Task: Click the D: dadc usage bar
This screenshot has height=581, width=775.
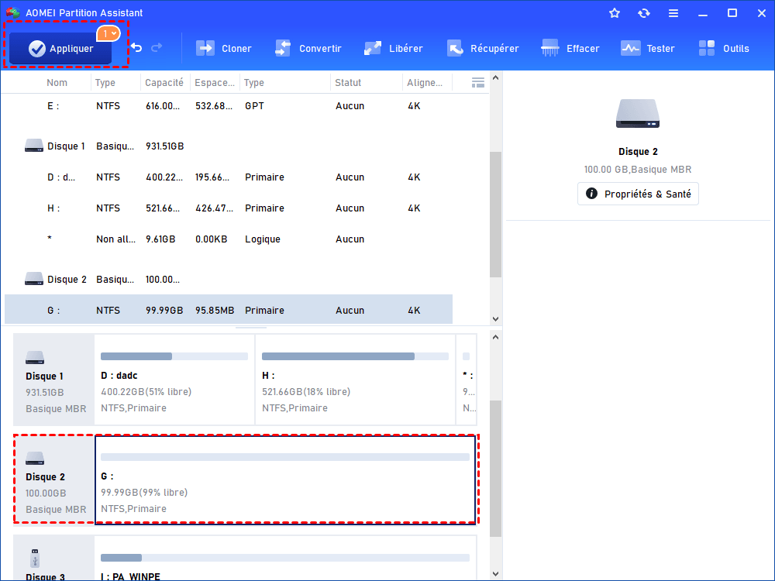Action: pos(174,356)
